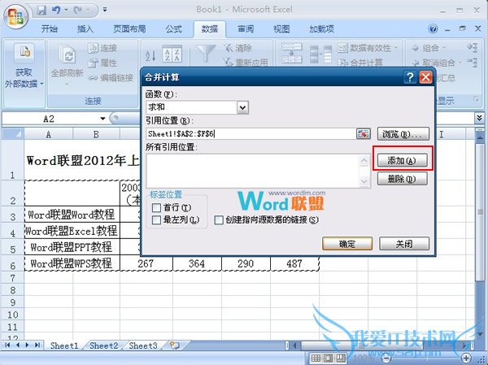
Task: Open the Sort dialog icon
Action: (x=172, y=54)
